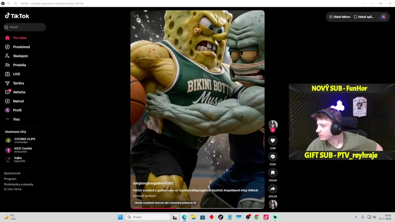Image resolution: width=395 pixels, height=222 pixels.
Task: Click the #tiktok hashtag
Action: point(253,190)
